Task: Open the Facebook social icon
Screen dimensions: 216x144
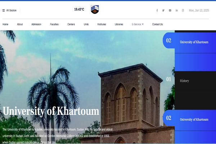Action: 157,10
